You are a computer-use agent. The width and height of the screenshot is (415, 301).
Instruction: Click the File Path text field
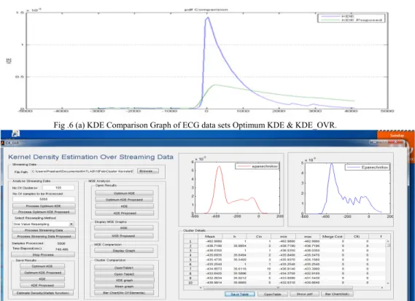pyautogui.click(x=82, y=171)
